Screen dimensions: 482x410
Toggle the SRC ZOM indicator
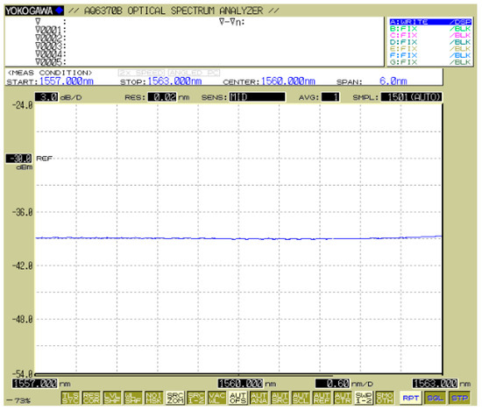(x=174, y=398)
